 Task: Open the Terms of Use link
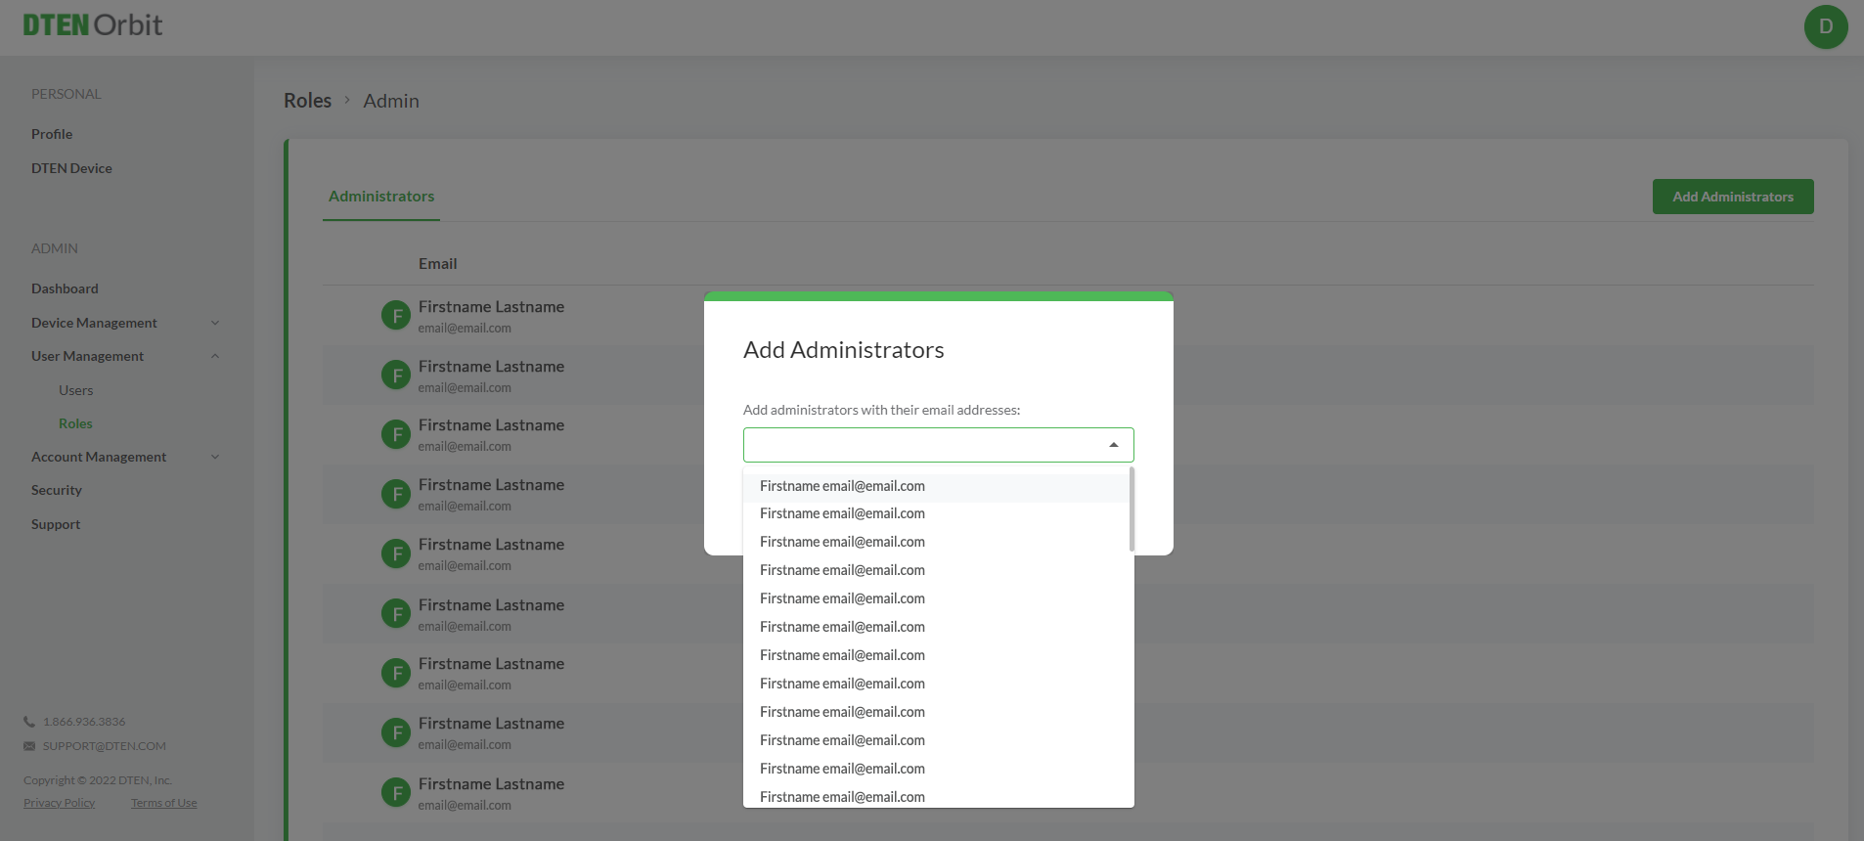click(x=164, y=803)
